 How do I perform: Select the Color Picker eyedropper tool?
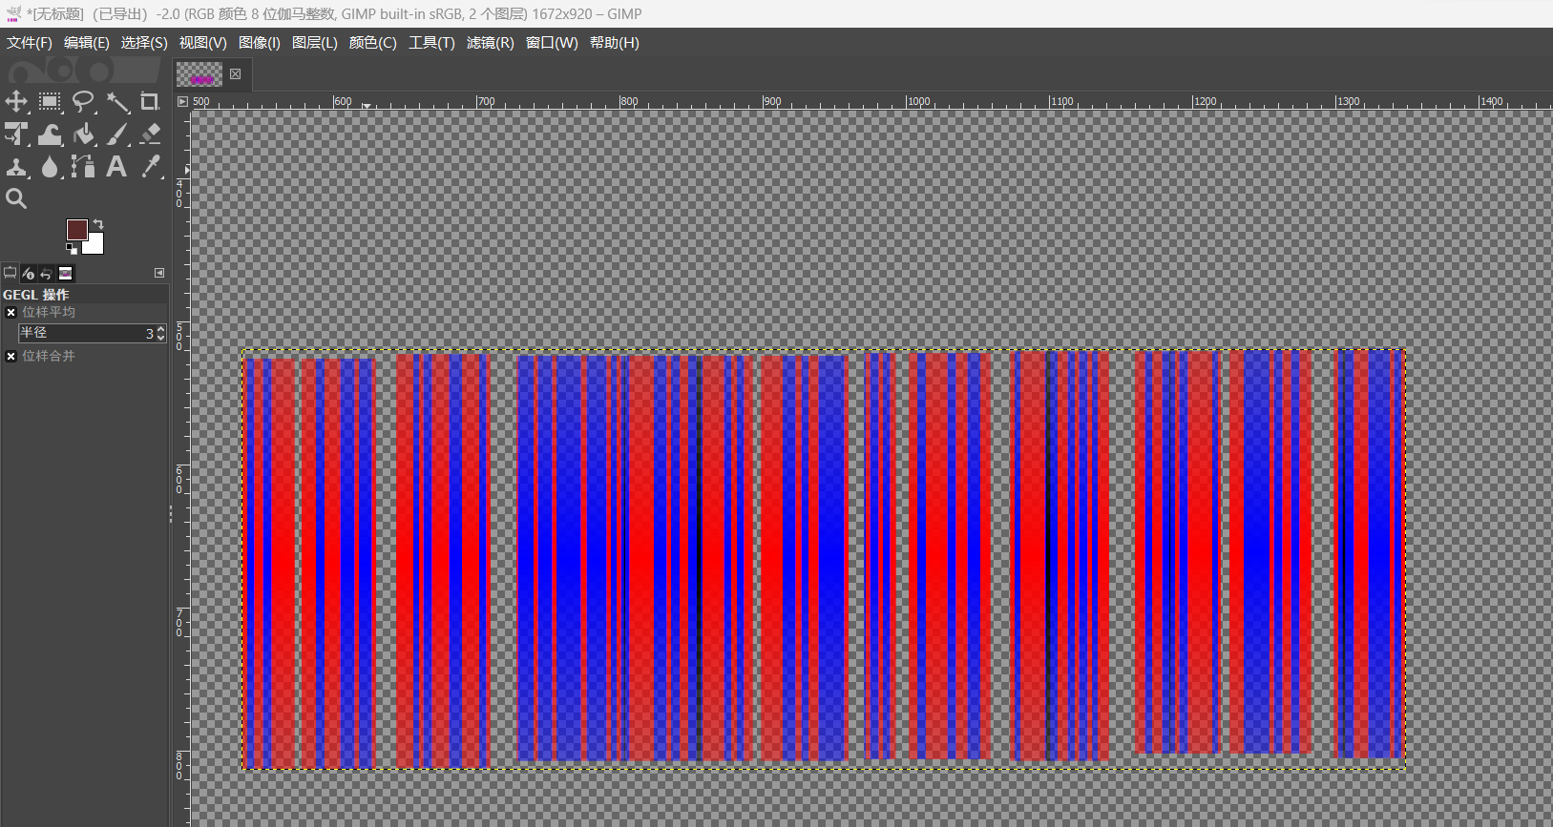(150, 167)
